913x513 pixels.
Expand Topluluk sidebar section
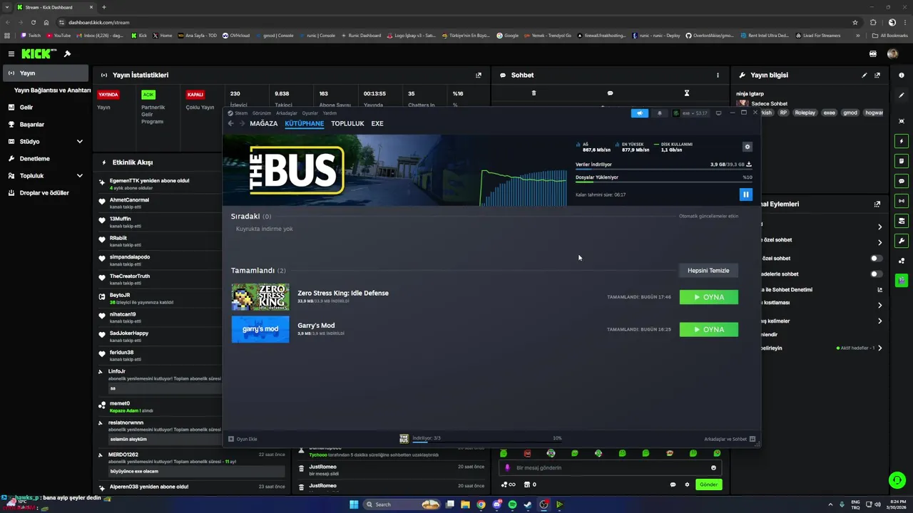(x=79, y=175)
